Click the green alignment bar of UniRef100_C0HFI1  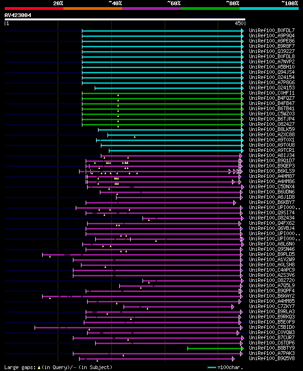click(163, 94)
